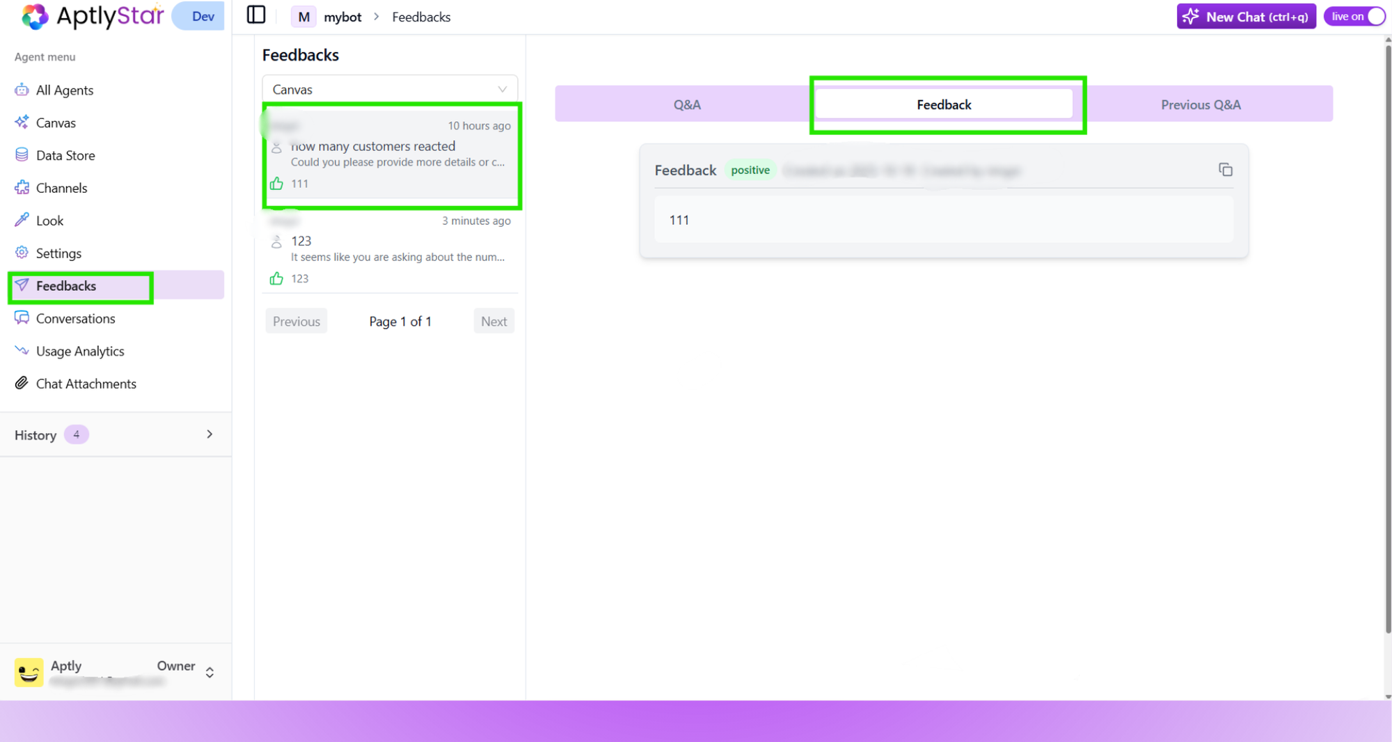Select the feedback item labeled 123
This screenshot has width=1392, height=742.
390,251
